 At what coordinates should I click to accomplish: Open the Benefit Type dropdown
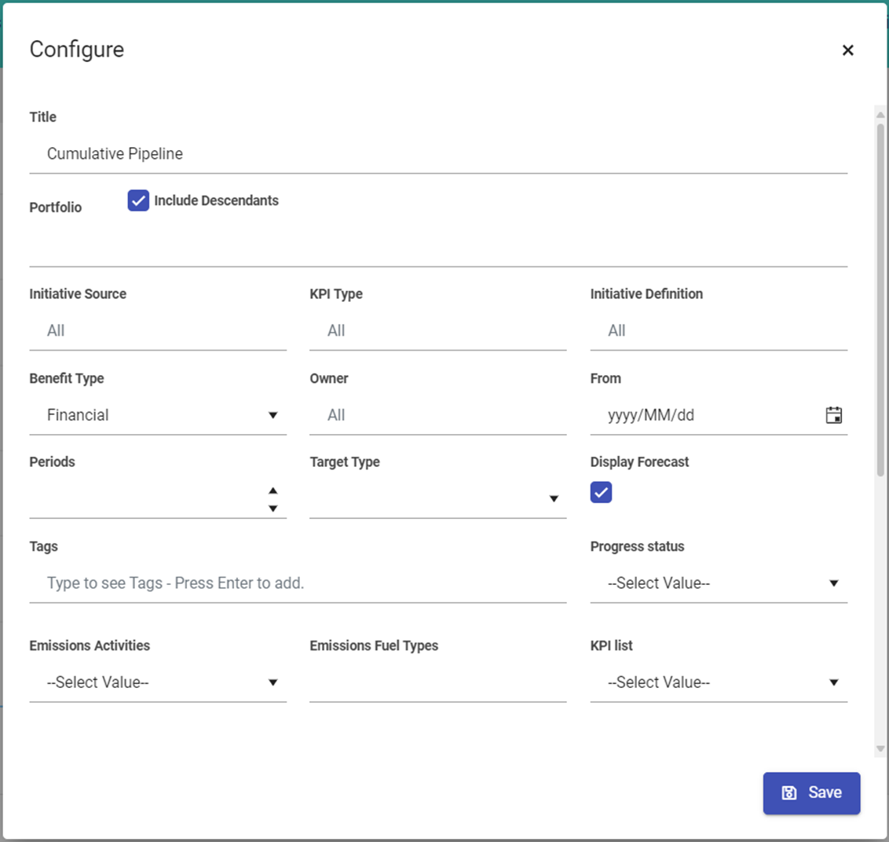click(158, 415)
